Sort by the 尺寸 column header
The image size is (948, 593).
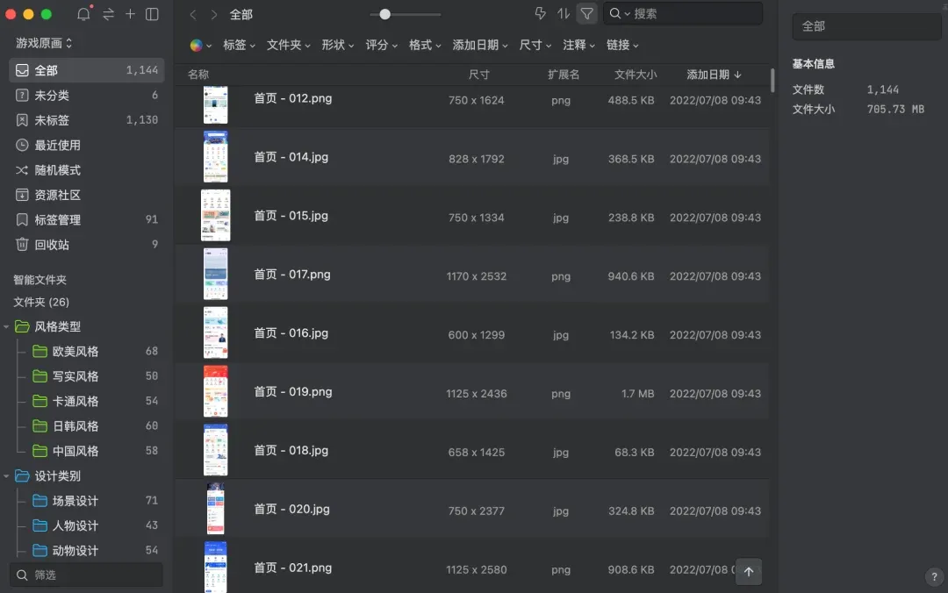click(x=479, y=75)
